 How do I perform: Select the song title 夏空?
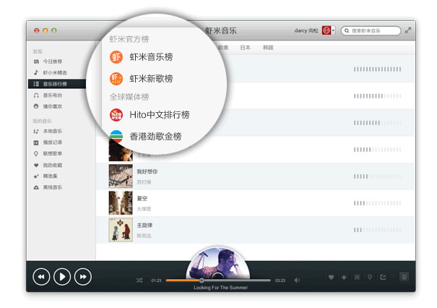point(142,198)
